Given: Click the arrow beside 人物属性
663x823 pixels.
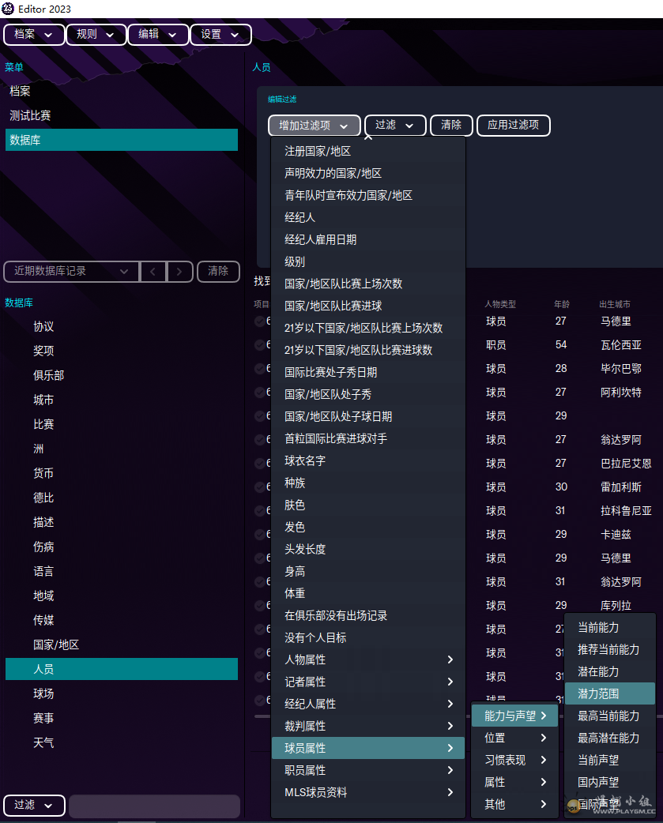Looking at the screenshot, I should click(450, 660).
